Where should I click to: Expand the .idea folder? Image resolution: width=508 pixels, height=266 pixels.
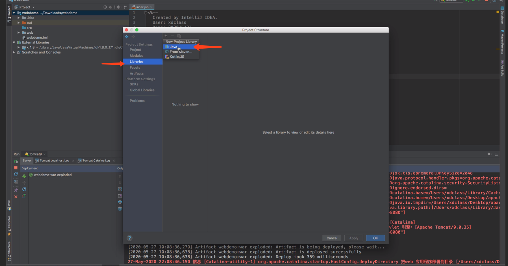[19, 18]
